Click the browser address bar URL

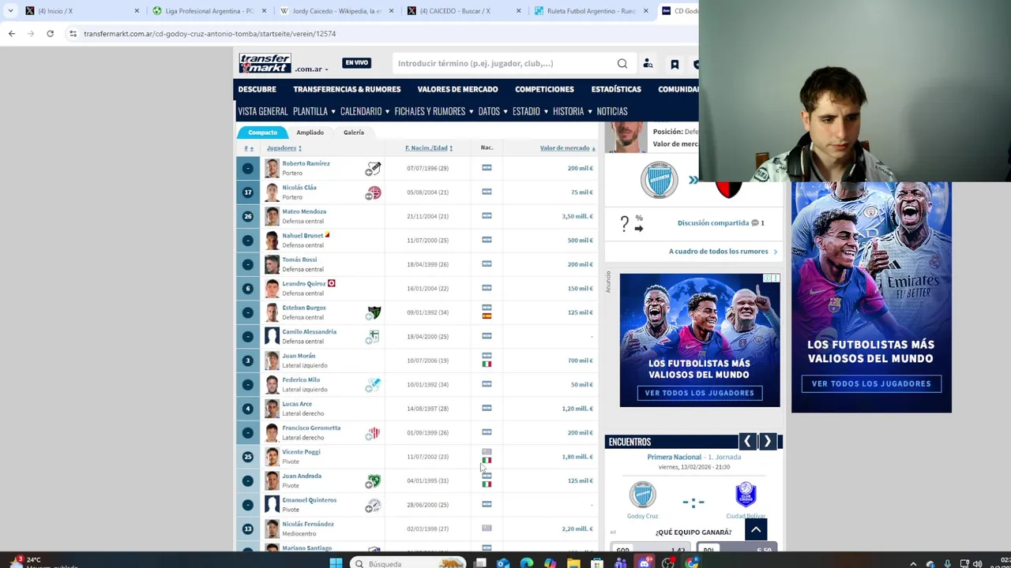pyautogui.click(x=209, y=34)
